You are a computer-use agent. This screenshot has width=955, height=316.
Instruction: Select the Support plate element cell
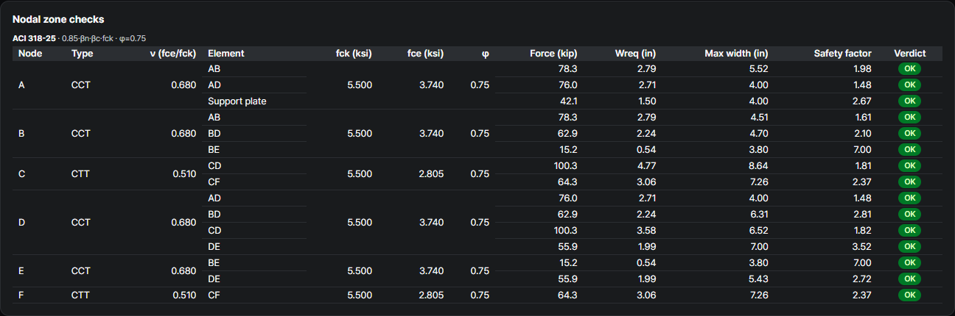[x=237, y=101]
